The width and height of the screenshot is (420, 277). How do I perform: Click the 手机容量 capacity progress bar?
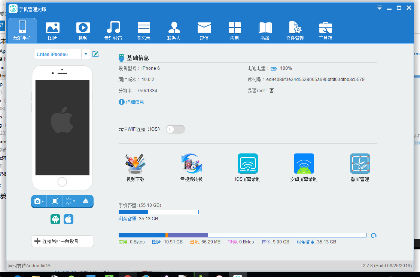(159, 212)
